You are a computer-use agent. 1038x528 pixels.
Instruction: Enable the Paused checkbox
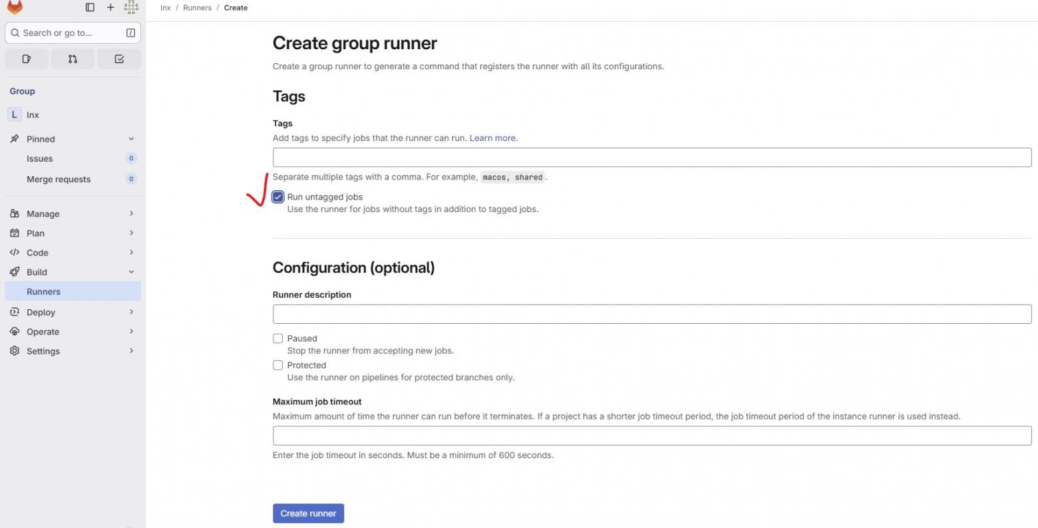pyautogui.click(x=278, y=338)
